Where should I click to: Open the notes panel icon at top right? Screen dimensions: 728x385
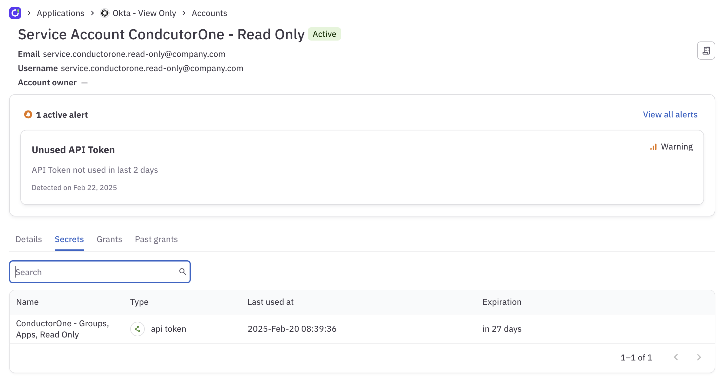(x=706, y=50)
